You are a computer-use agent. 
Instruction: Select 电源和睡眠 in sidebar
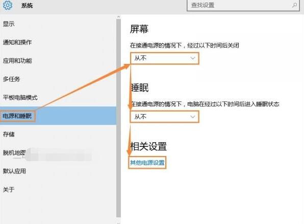58,116
